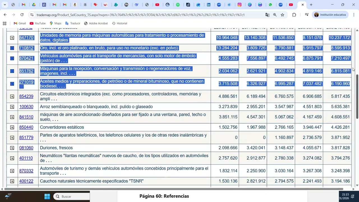Expand the 851762 row
This screenshot has width=359, height=202.
pyautogui.click(x=12, y=71)
